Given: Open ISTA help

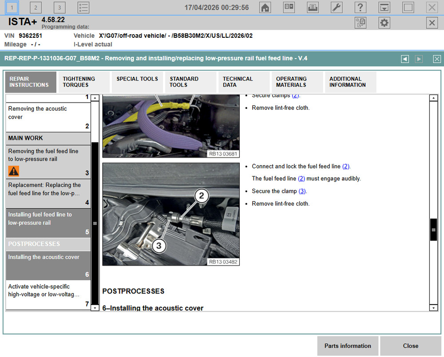Looking at the screenshot, I should coord(360,7).
